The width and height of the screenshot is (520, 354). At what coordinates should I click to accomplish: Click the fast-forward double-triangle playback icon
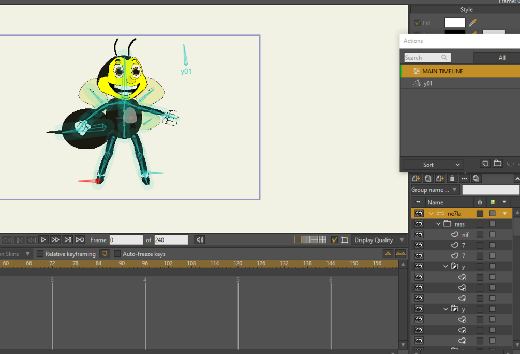pos(55,239)
